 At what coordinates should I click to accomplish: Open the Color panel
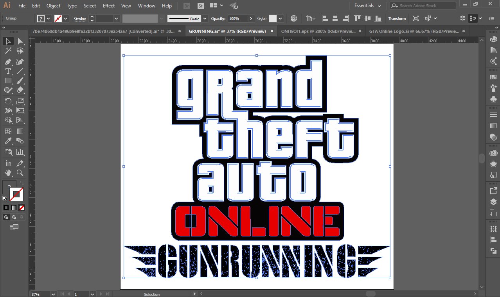pyautogui.click(x=493, y=40)
